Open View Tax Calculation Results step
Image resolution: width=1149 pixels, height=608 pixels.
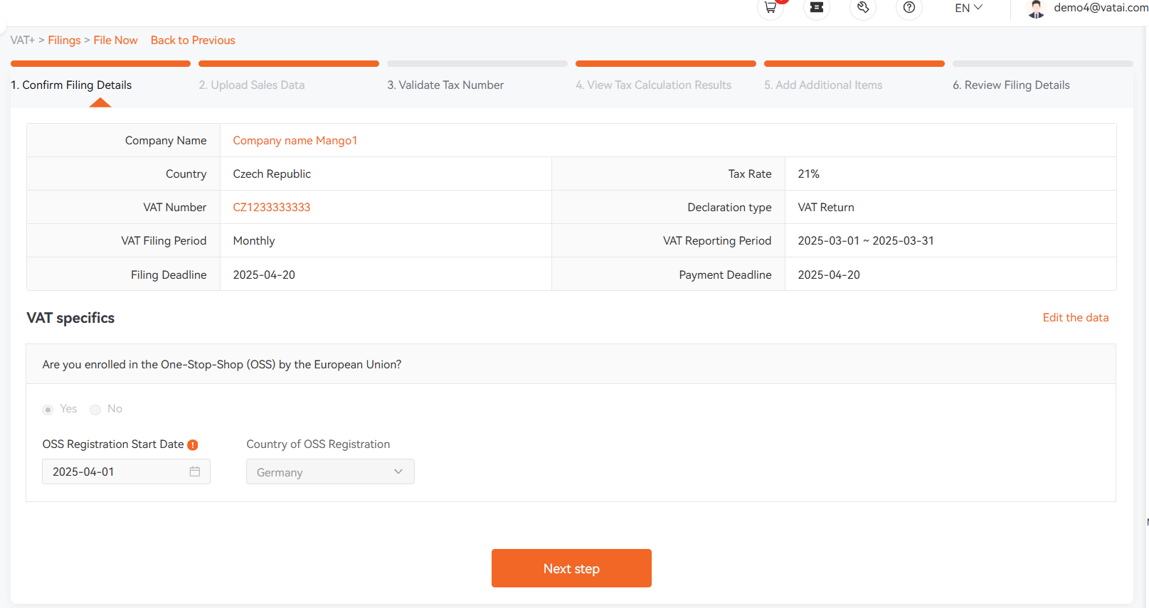coord(653,85)
